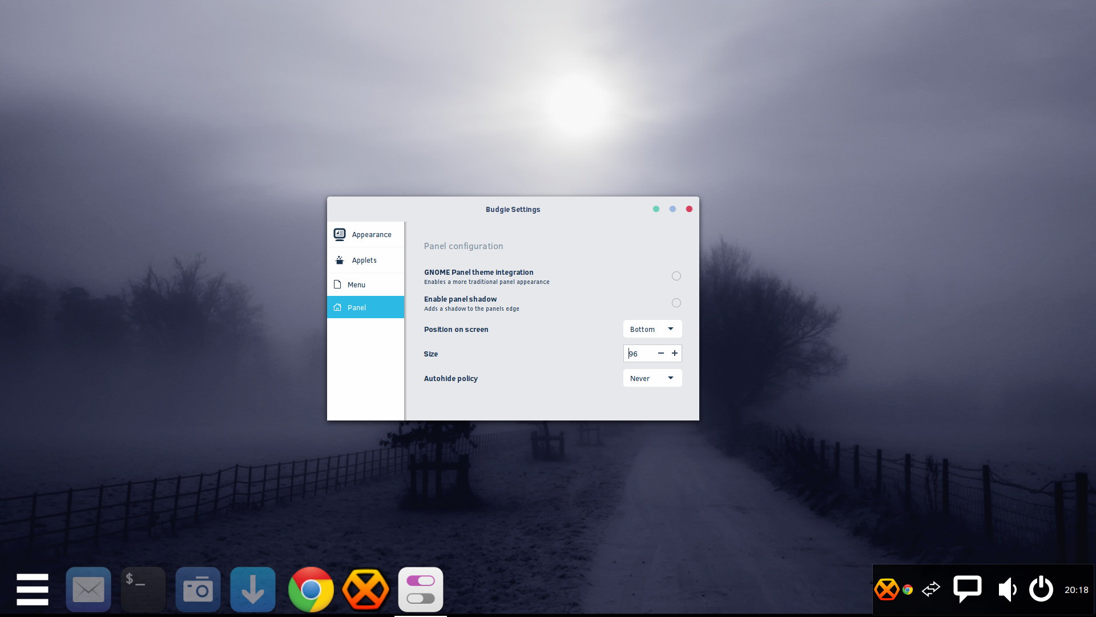Viewport: 1096px width, 617px height.
Task: Switch to the Appearance section
Action: click(365, 234)
